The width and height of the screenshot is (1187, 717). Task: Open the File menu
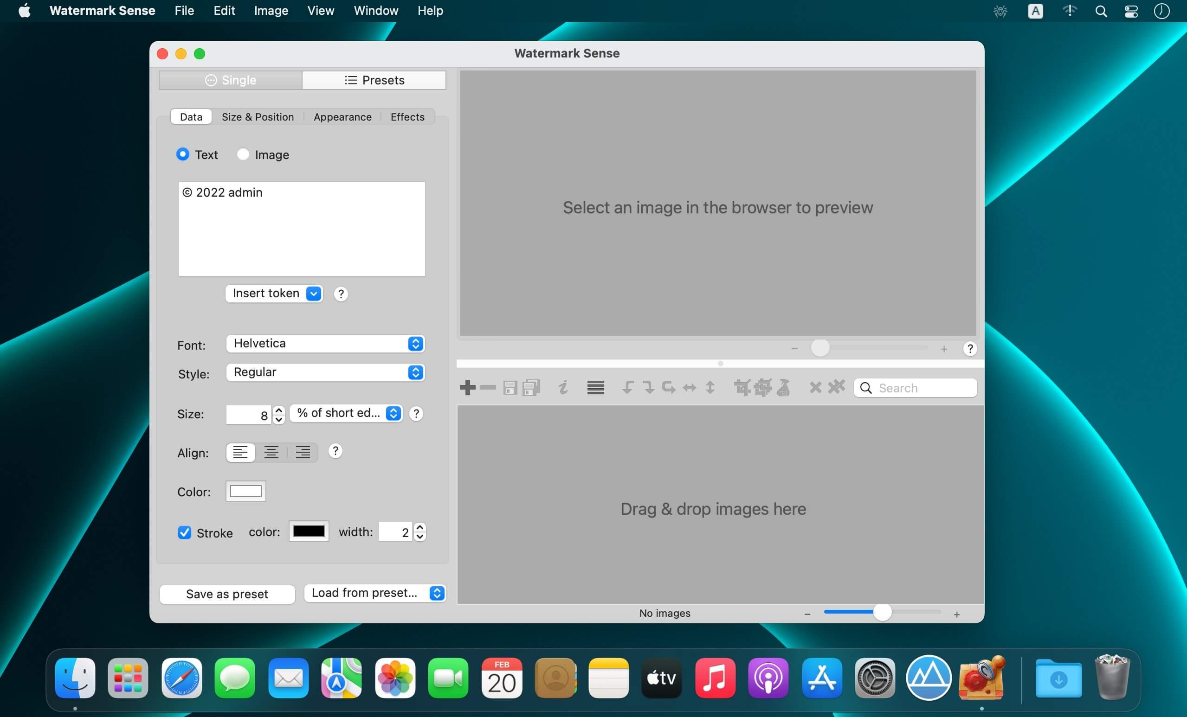tap(184, 11)
